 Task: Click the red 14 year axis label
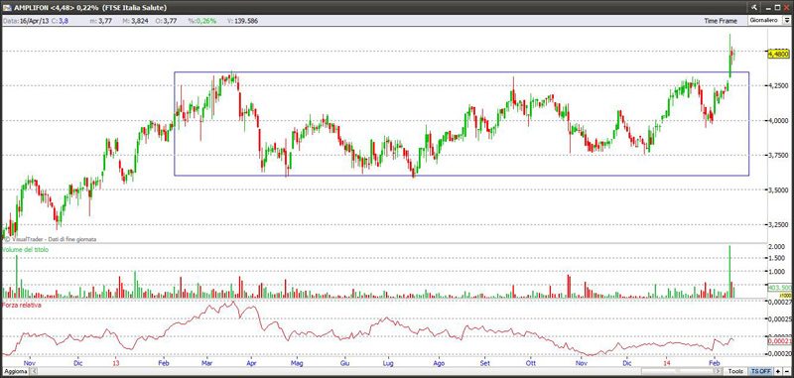point(667,363)
